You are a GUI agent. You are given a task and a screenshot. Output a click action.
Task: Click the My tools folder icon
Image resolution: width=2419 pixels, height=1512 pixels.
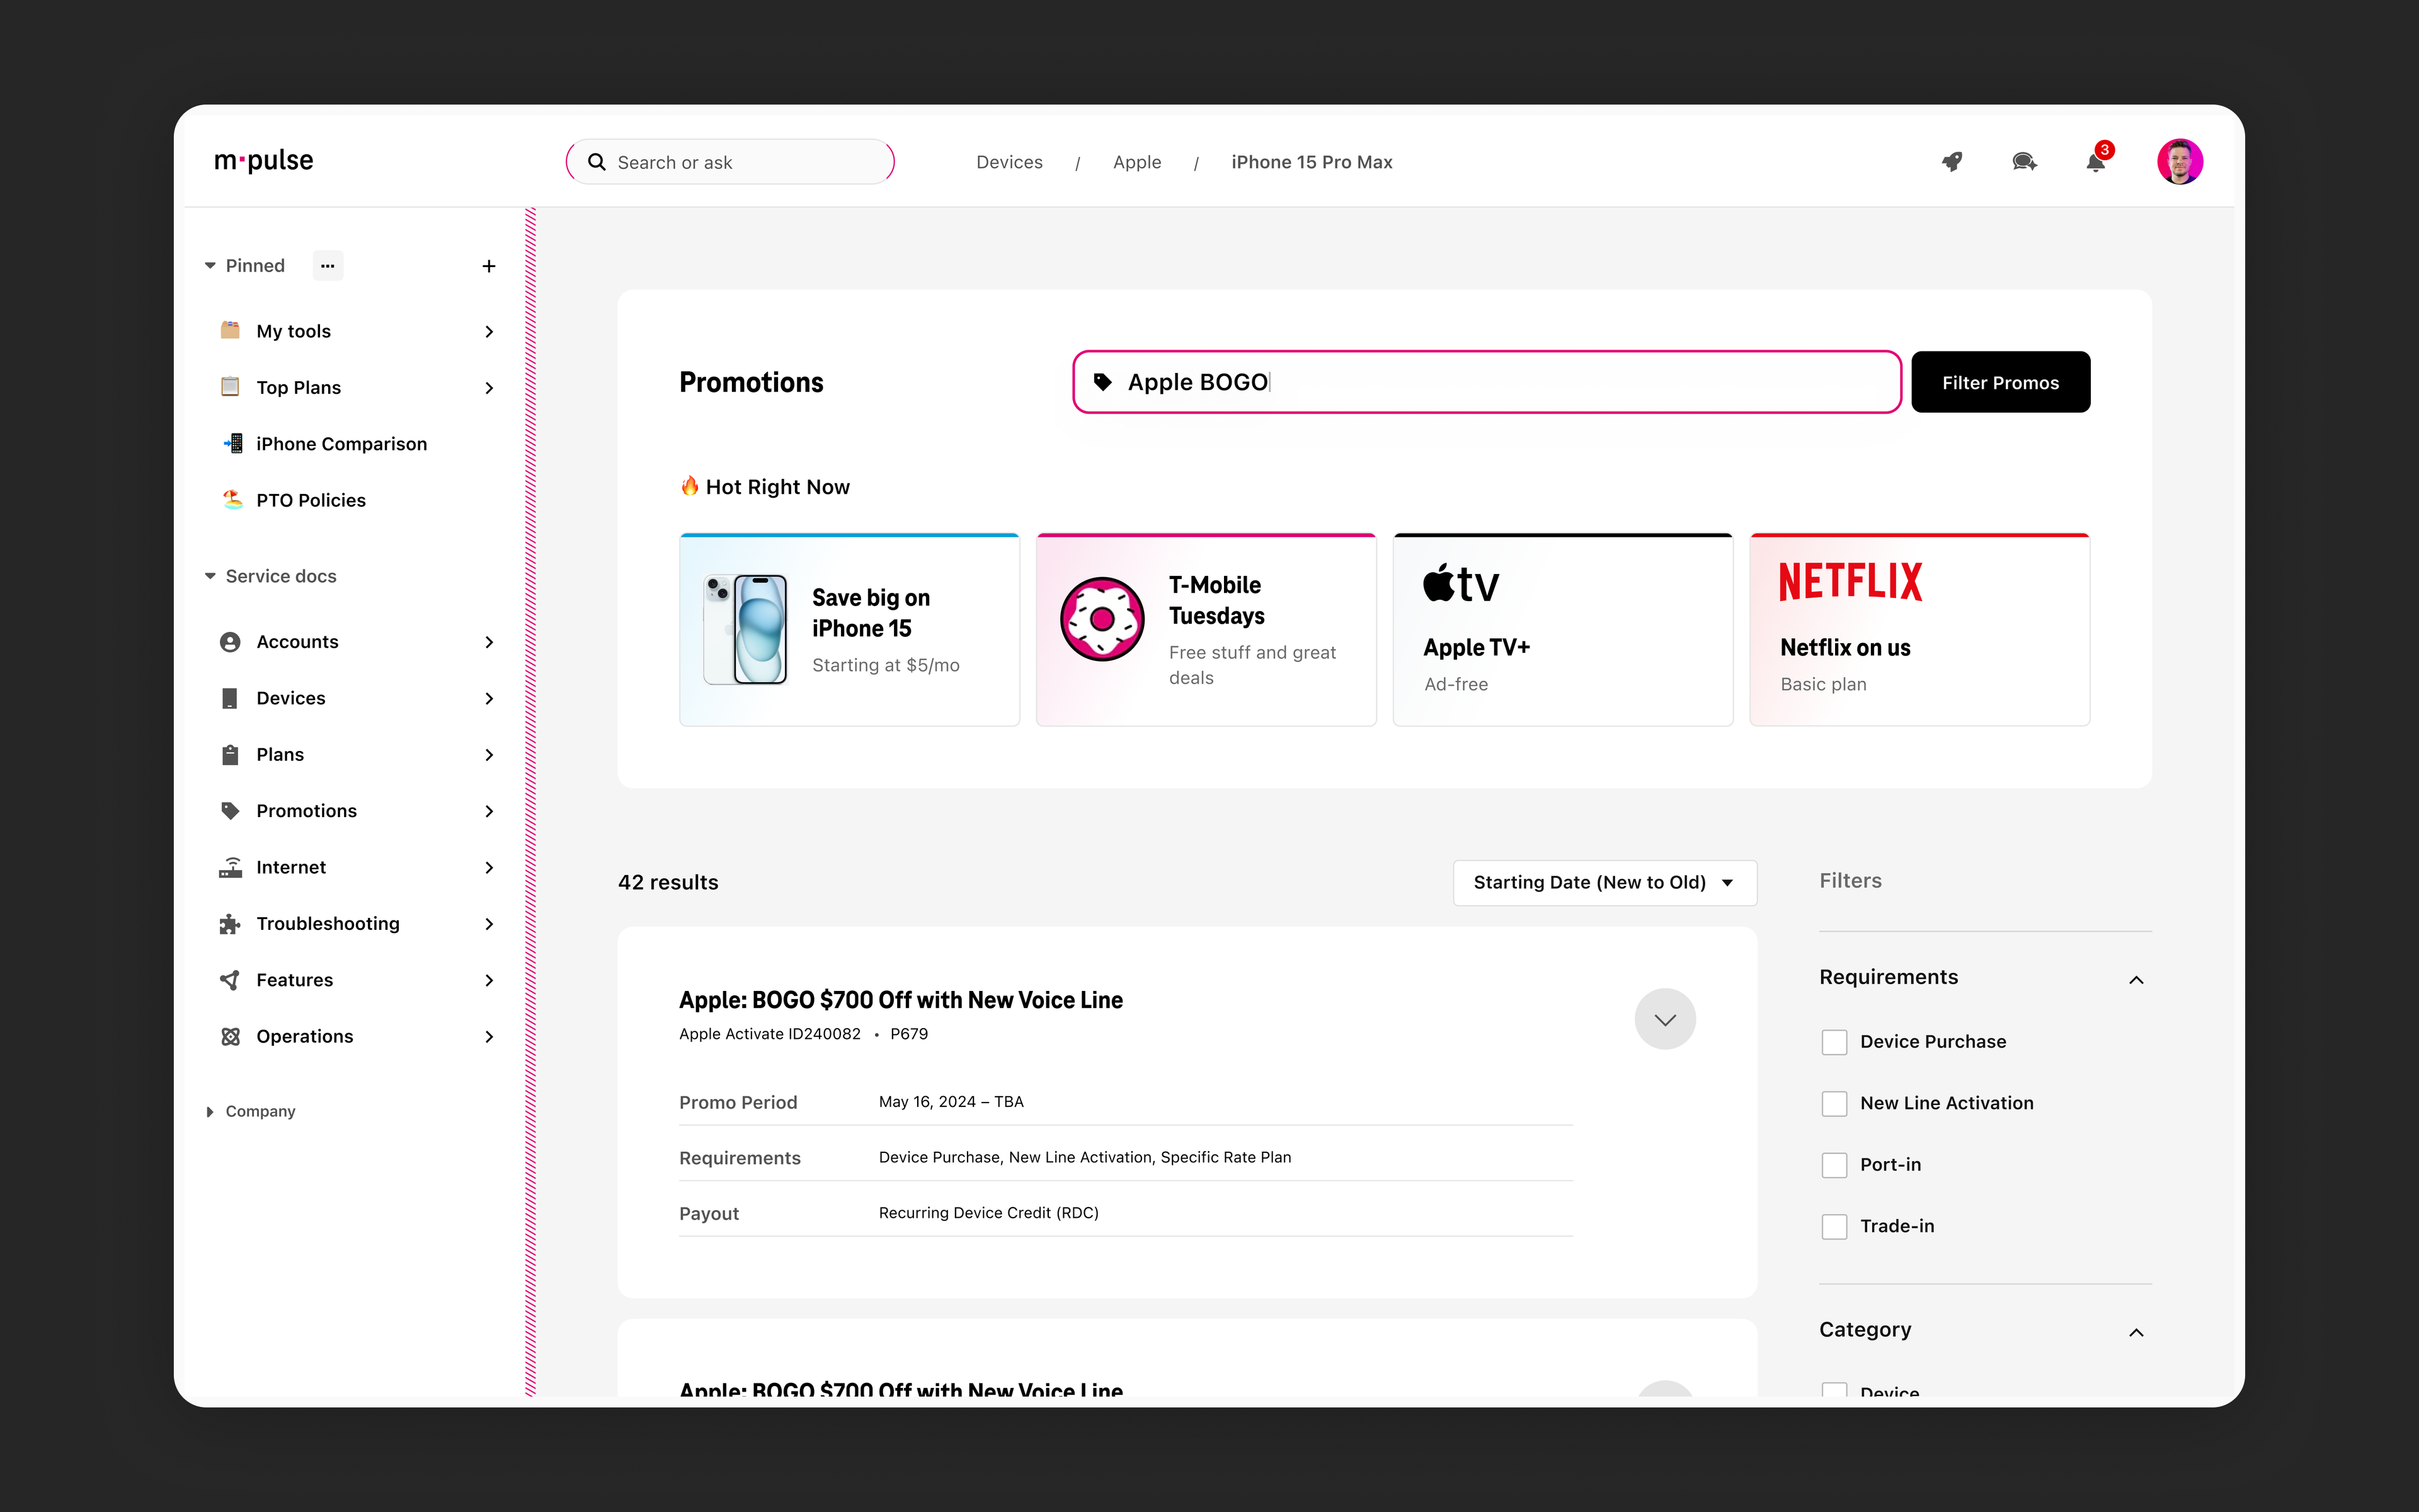tap(230, 330)
